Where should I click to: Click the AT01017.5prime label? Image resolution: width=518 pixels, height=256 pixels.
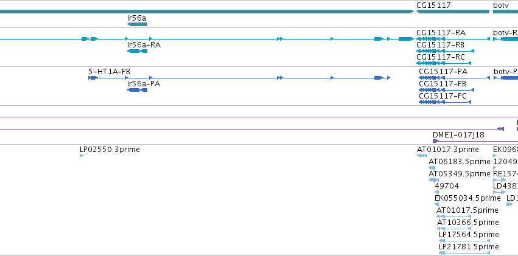[467, 210]
